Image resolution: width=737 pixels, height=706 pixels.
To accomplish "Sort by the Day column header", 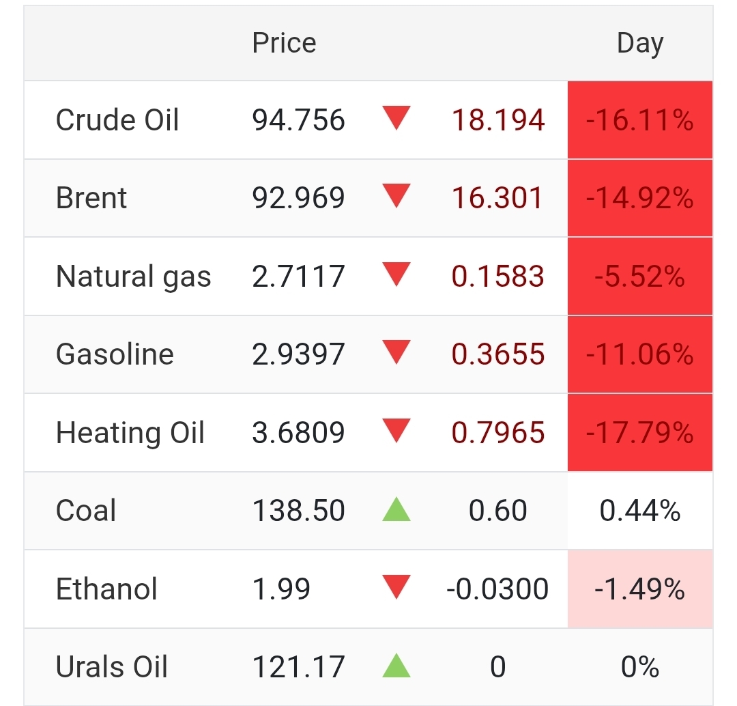I will point(639,43).
